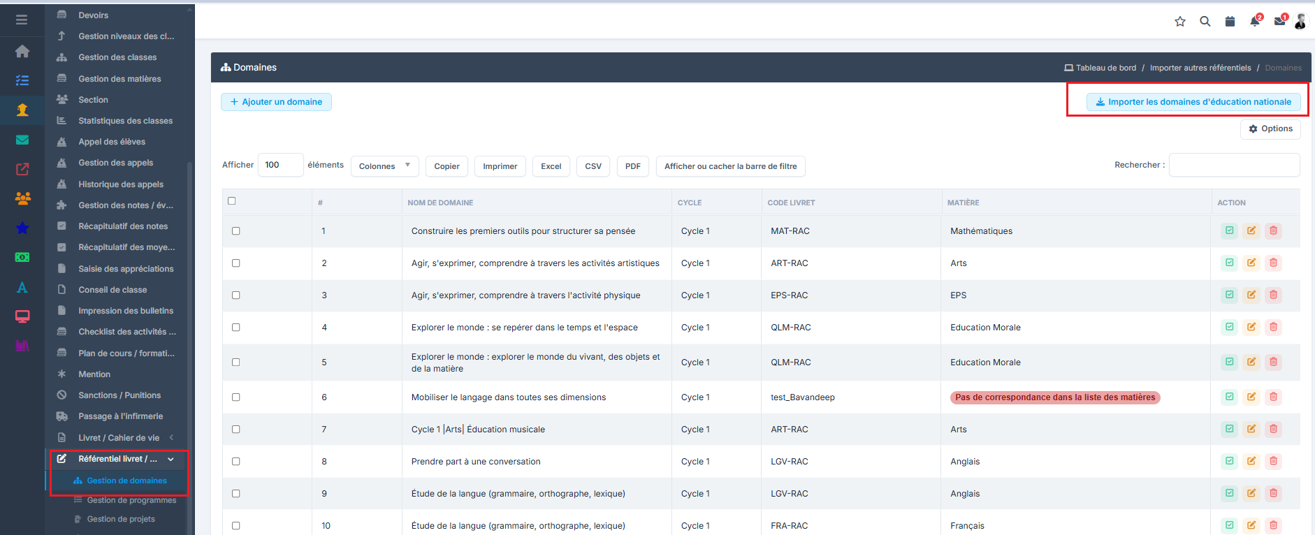Open the bell notifications icon
Screen dimensions: 1315x535
[x=1255, y=22]
